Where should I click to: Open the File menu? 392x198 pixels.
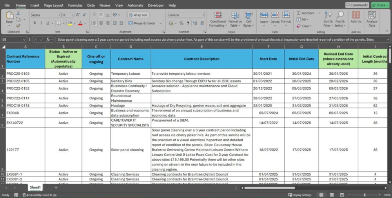pos(7,5)
